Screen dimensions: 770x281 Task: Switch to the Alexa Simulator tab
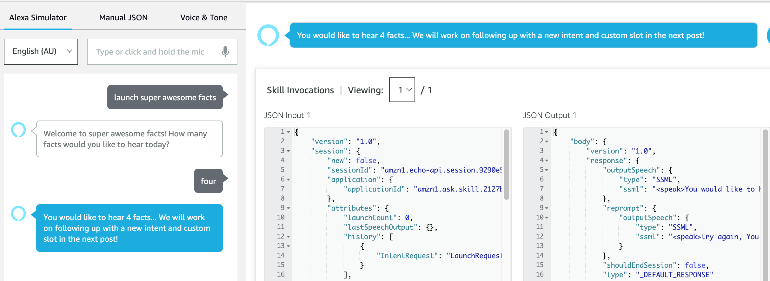click(x=38, y=17)
